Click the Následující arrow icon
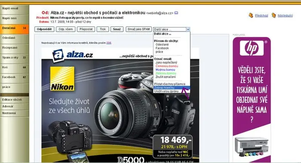301x163 pixels. [273, 15]
